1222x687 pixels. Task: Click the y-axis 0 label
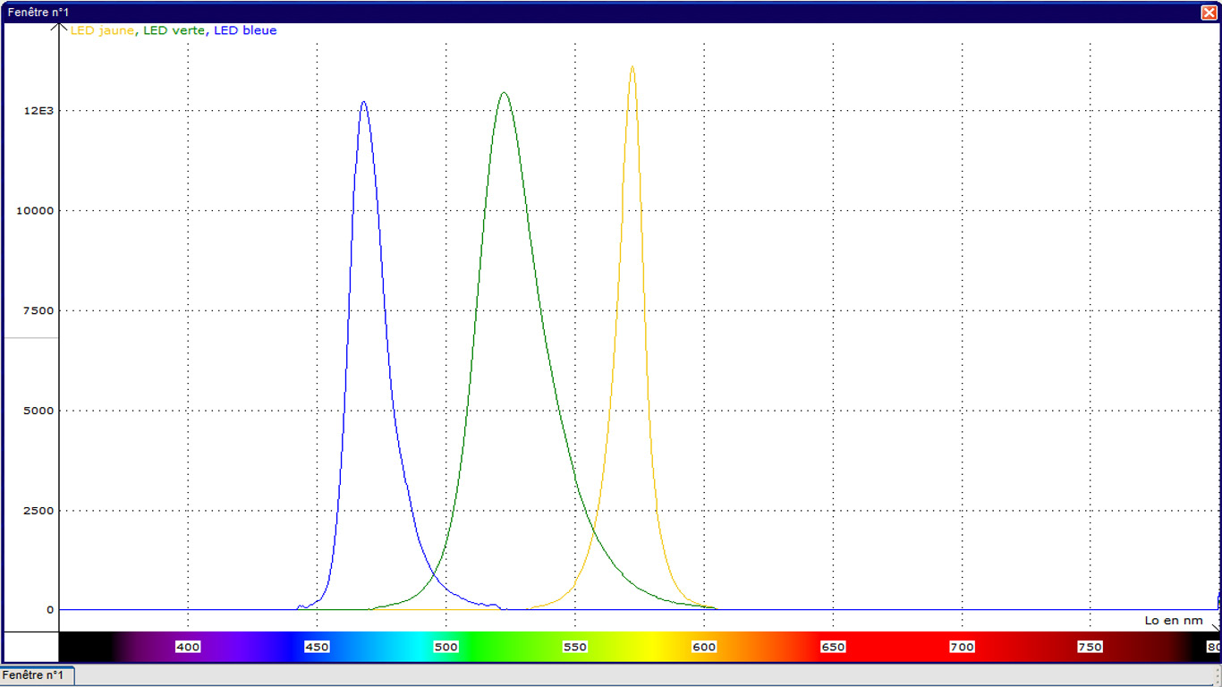[x=50, y=610]
